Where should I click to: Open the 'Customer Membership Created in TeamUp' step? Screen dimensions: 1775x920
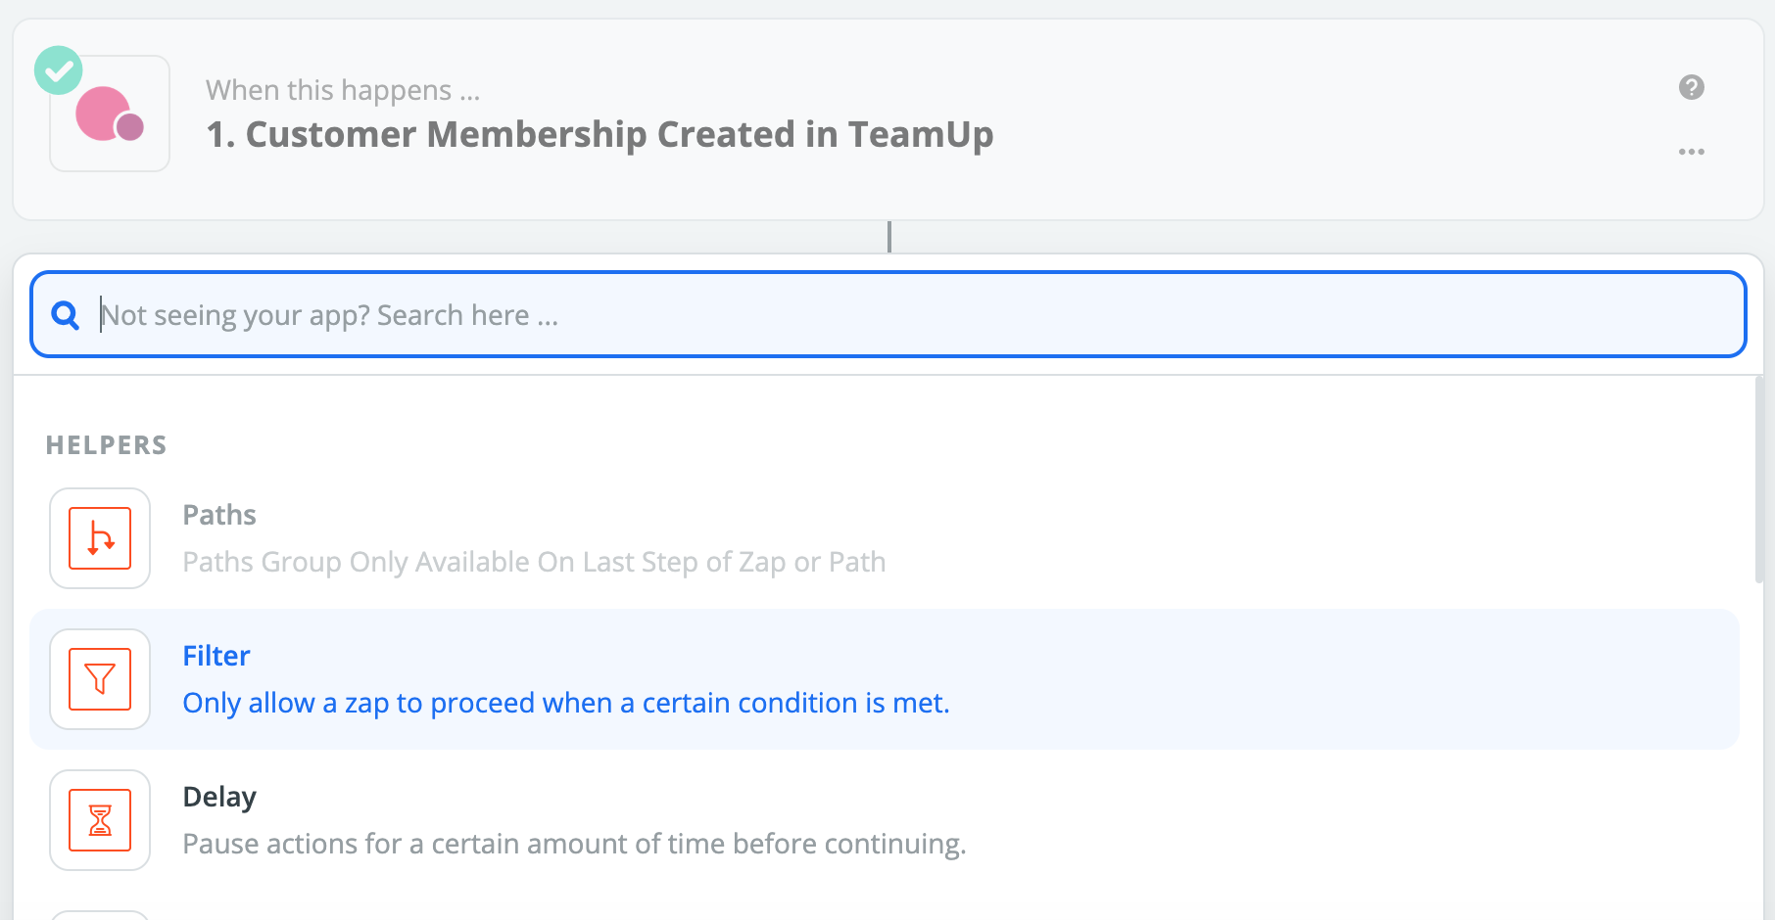(x=600, y=134)
